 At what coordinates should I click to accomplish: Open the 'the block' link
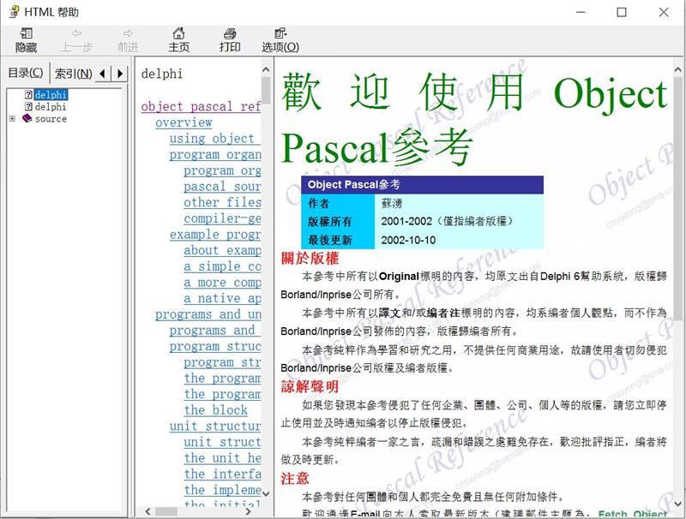pyautogui.click(x=216, y=410)
